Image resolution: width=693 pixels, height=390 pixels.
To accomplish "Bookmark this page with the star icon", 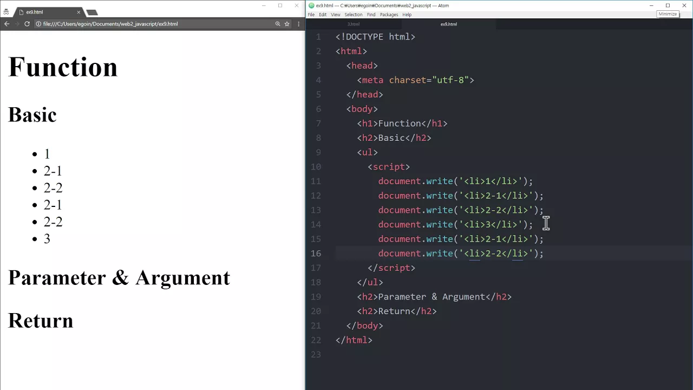I will pos(287,24).
